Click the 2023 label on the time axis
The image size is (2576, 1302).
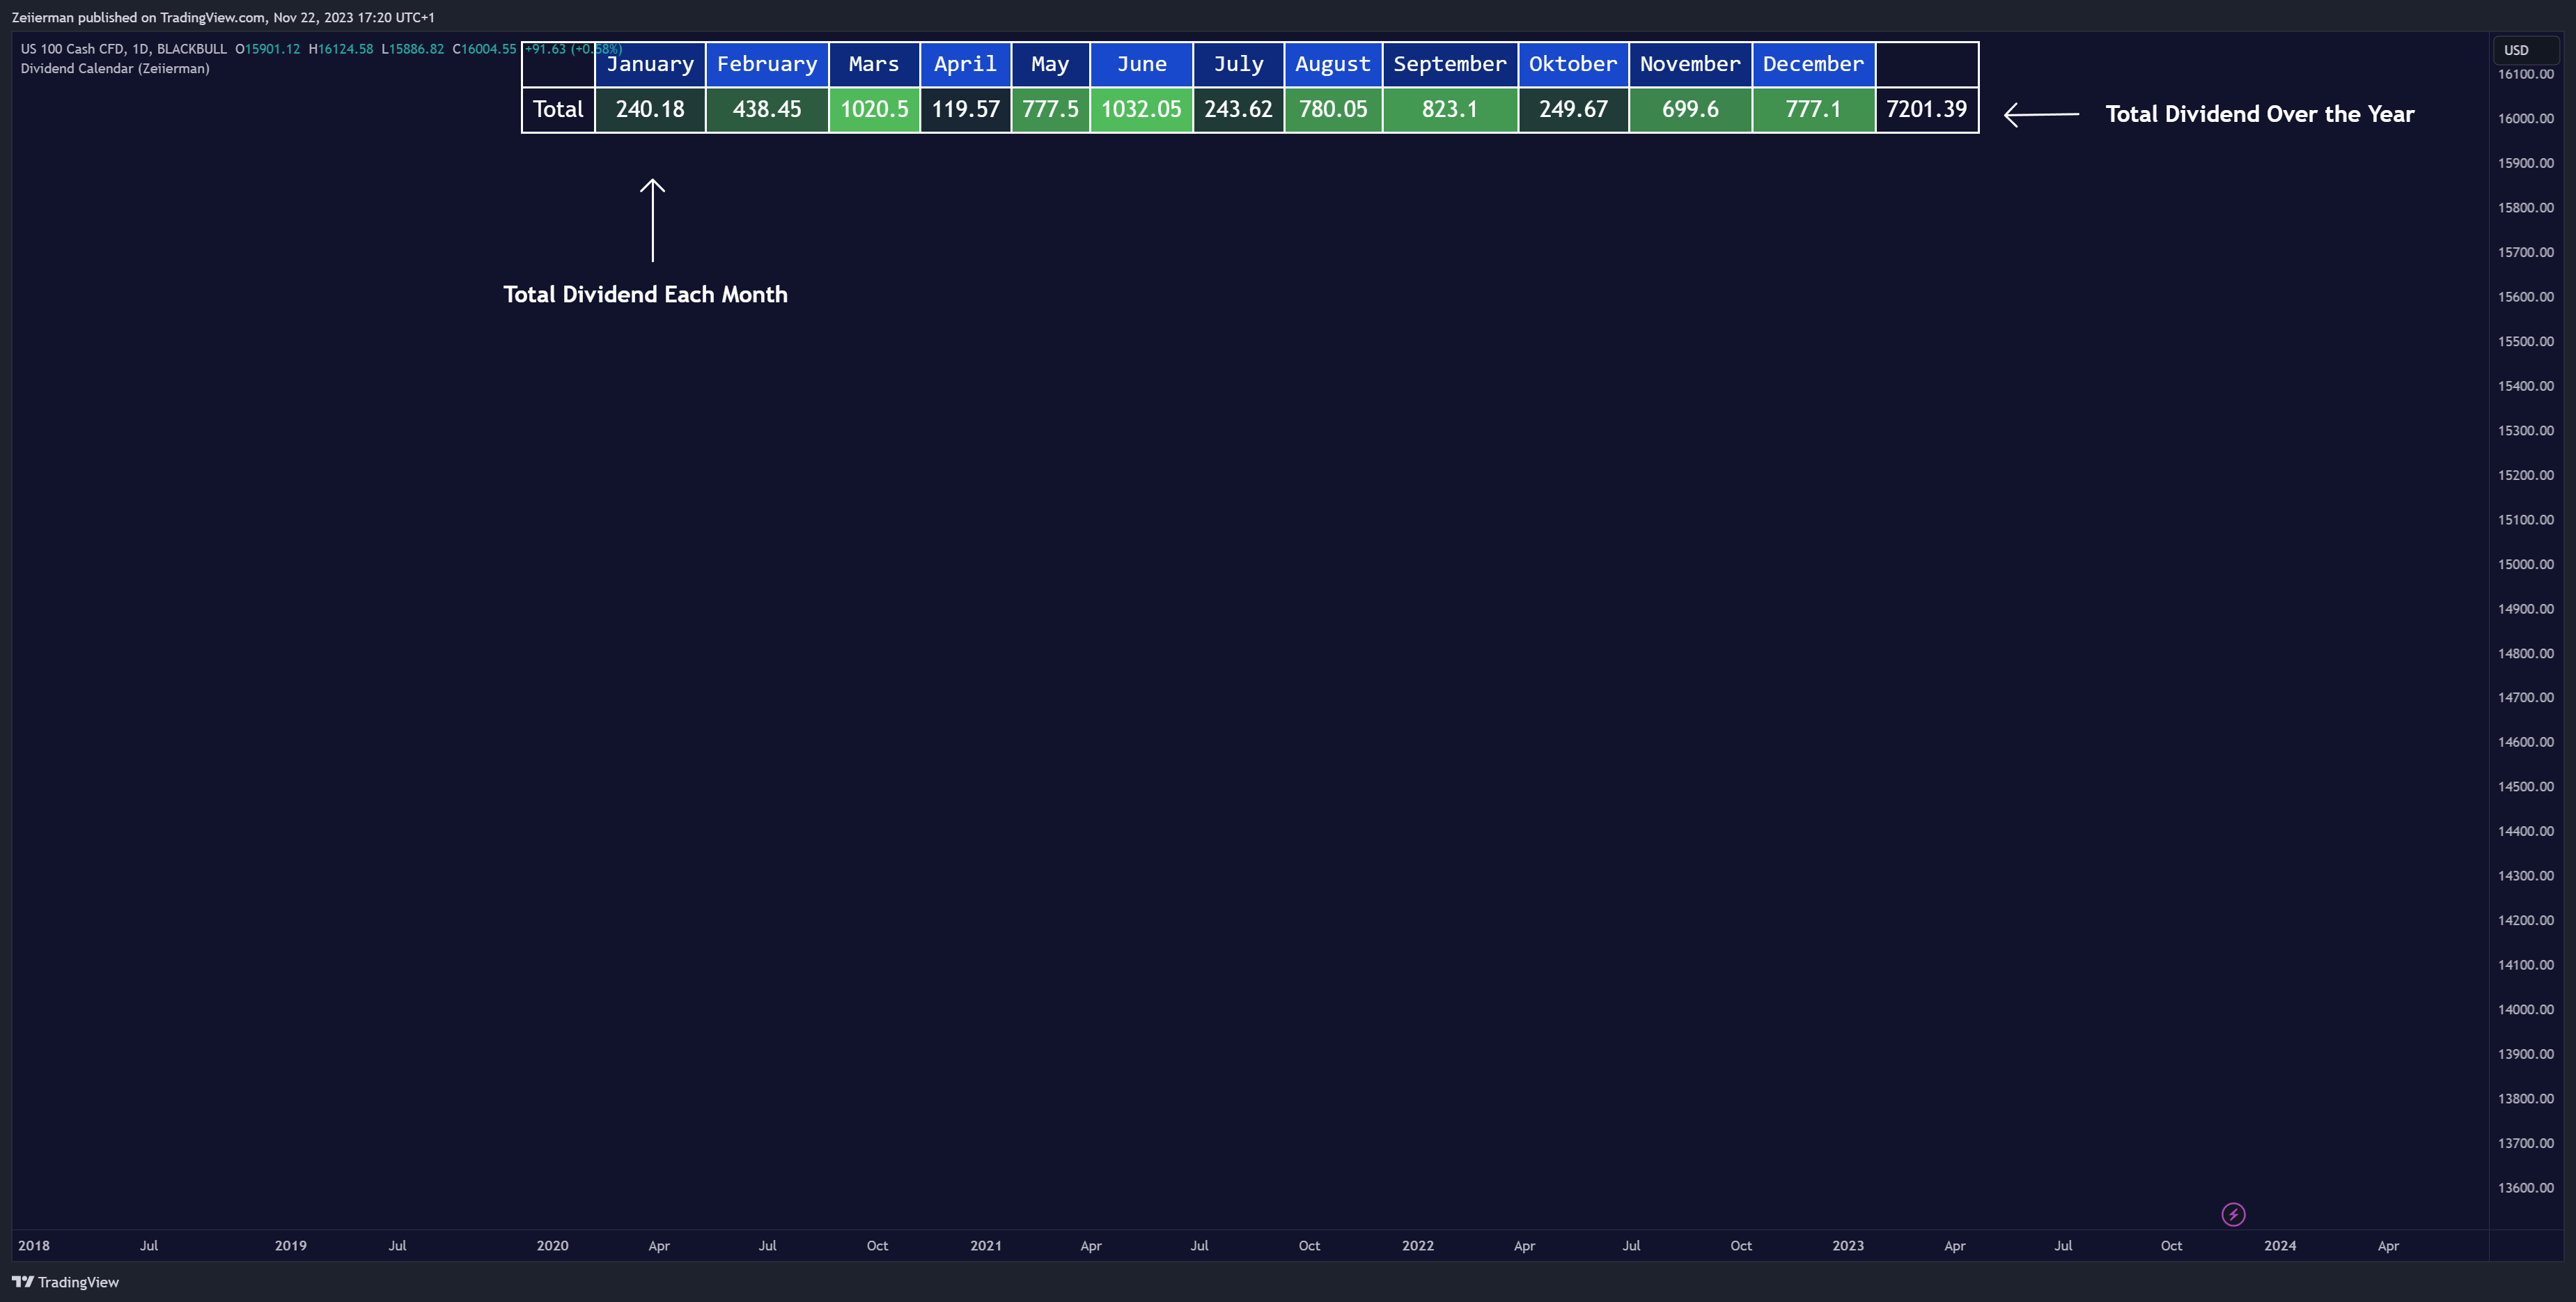point(1848,1245)
